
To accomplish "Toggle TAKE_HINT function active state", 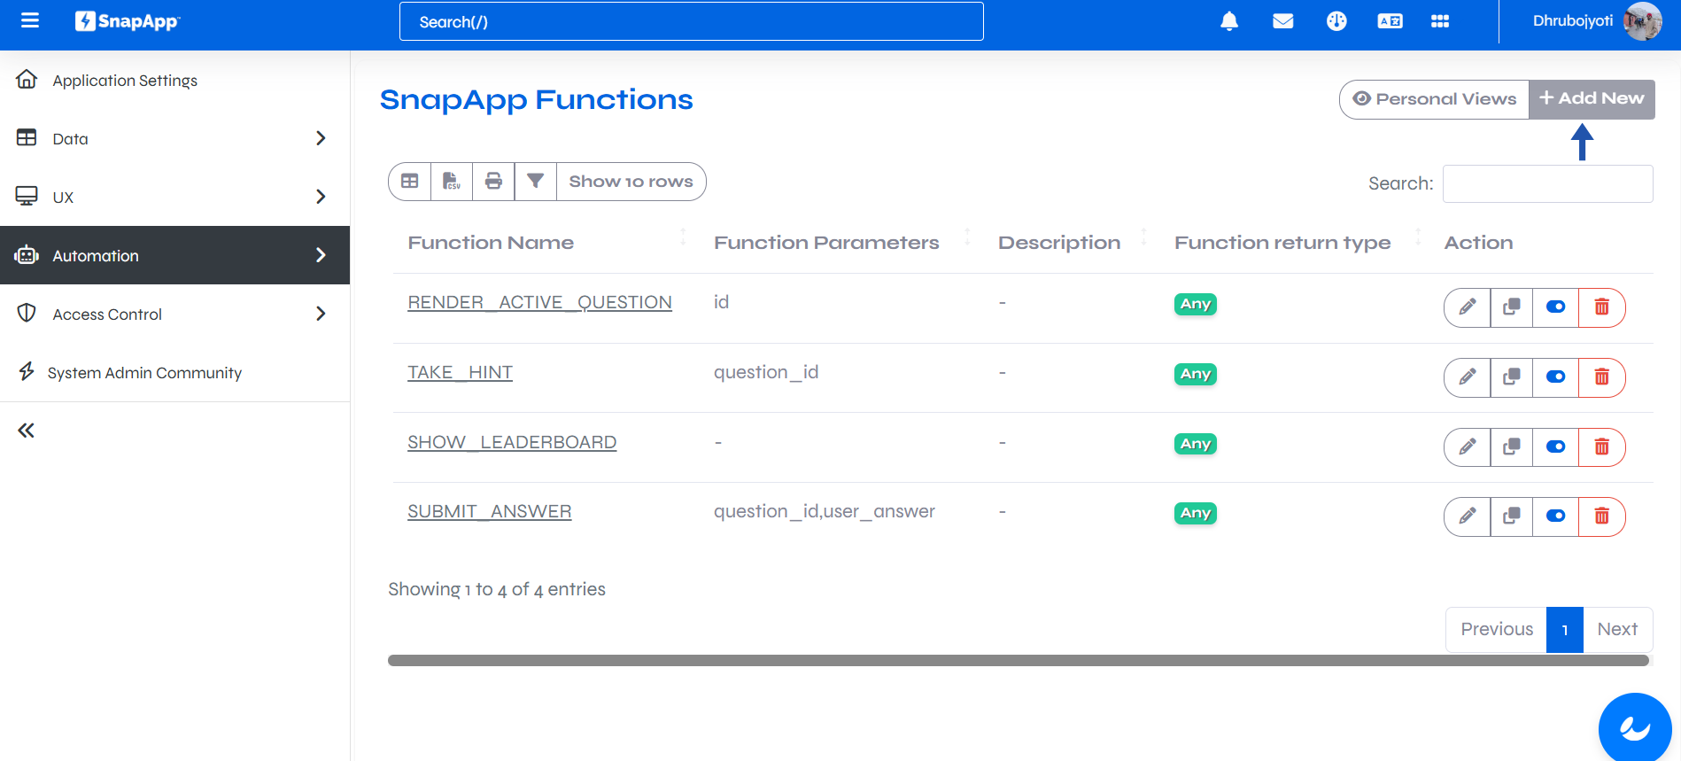I will click(1556, 377).
